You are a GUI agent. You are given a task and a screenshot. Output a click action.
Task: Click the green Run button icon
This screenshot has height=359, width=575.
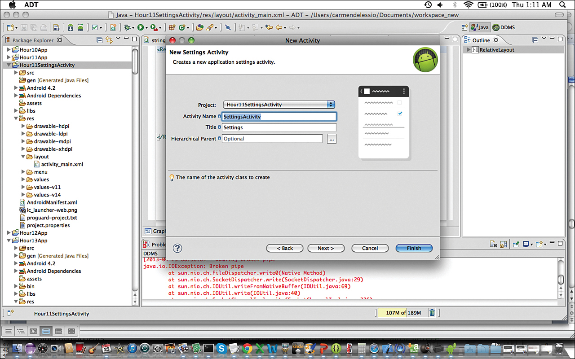(140, 27)
